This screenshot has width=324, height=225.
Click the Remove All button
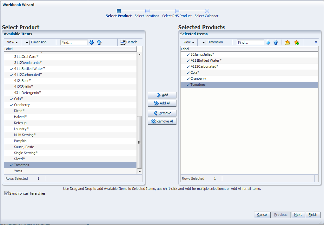(x=162, y=121)
